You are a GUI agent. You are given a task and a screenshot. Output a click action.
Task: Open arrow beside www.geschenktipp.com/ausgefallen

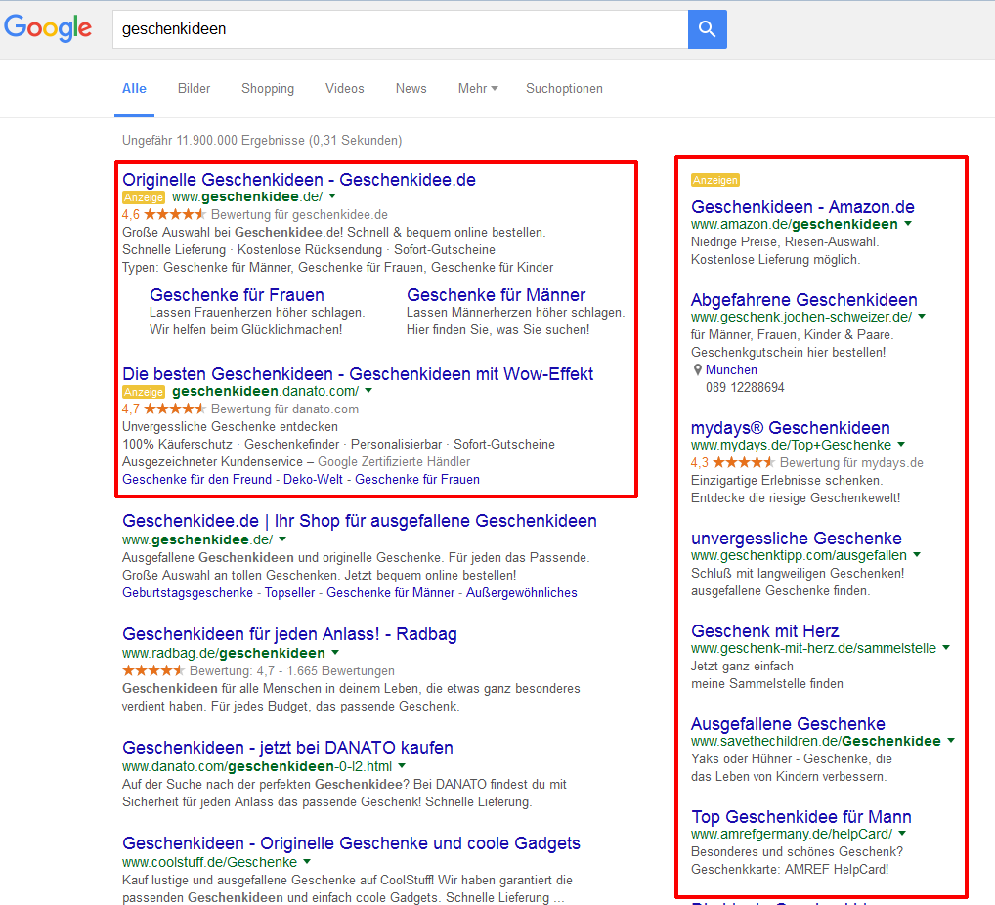click(917, 555)
